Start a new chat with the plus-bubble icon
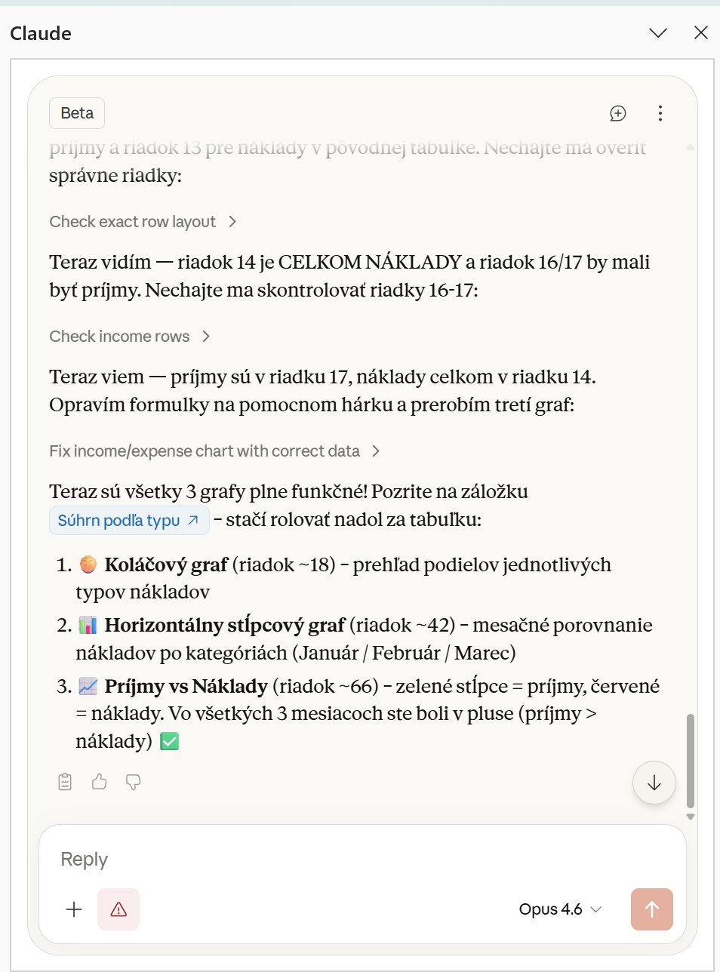 click(x=617, y=113)
